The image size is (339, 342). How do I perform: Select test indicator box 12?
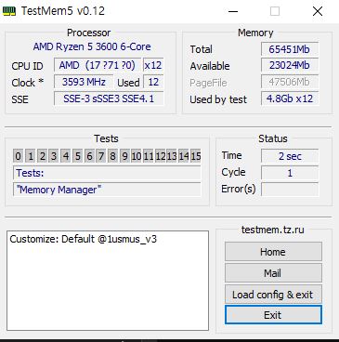[160, 156]
